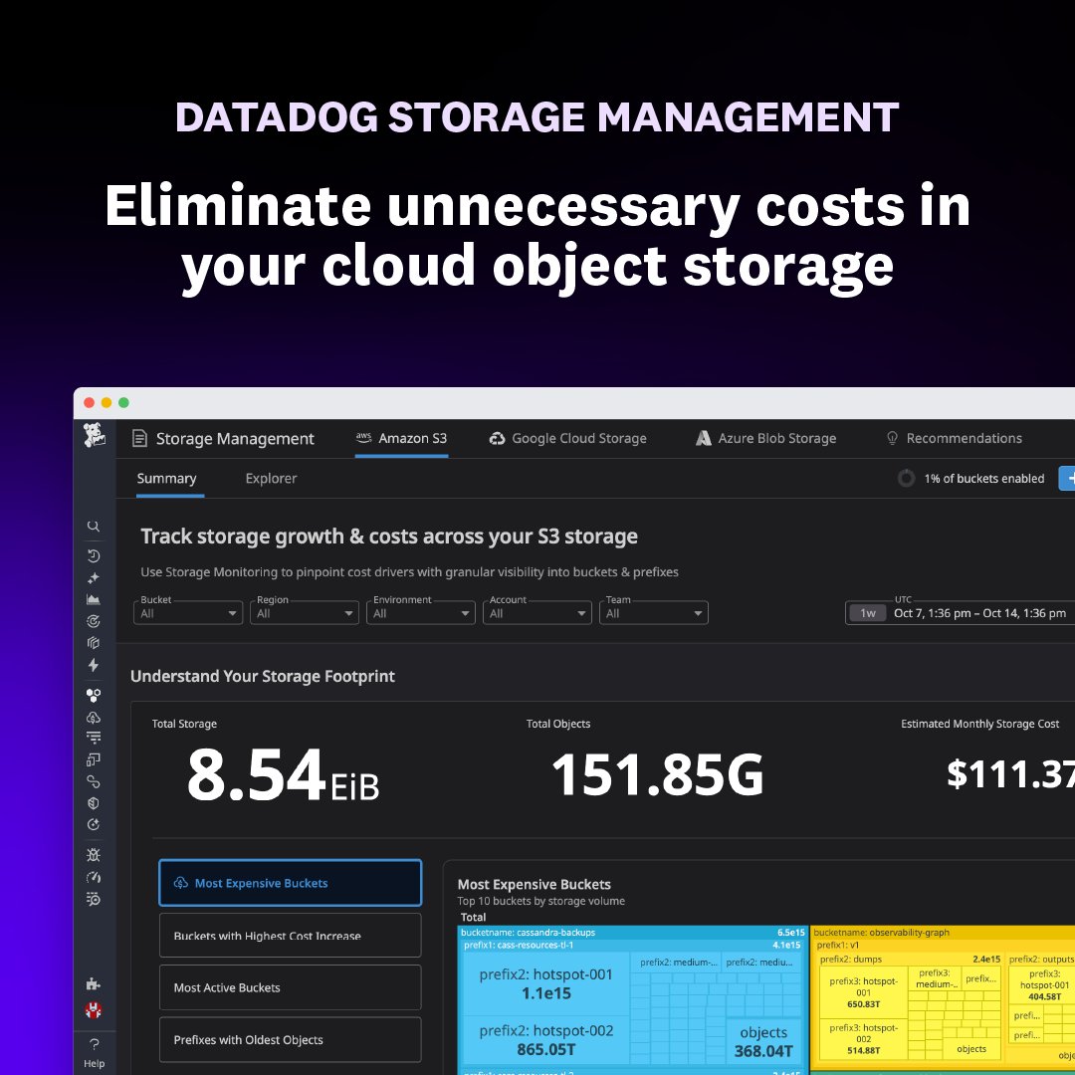Screen dimensions: 1075x1075
Task: Open the Region filter dropdown
Action: (x=304, y=612)
